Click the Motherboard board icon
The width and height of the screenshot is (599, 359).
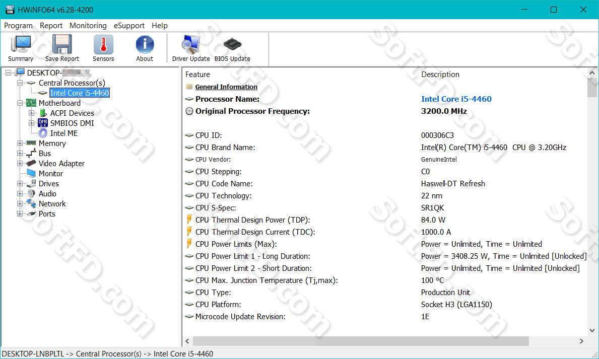point(31,103)
